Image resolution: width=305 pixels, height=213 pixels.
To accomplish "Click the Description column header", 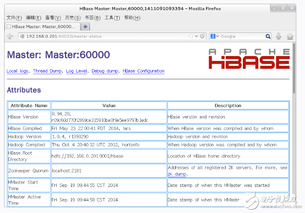I will [228, 106].
